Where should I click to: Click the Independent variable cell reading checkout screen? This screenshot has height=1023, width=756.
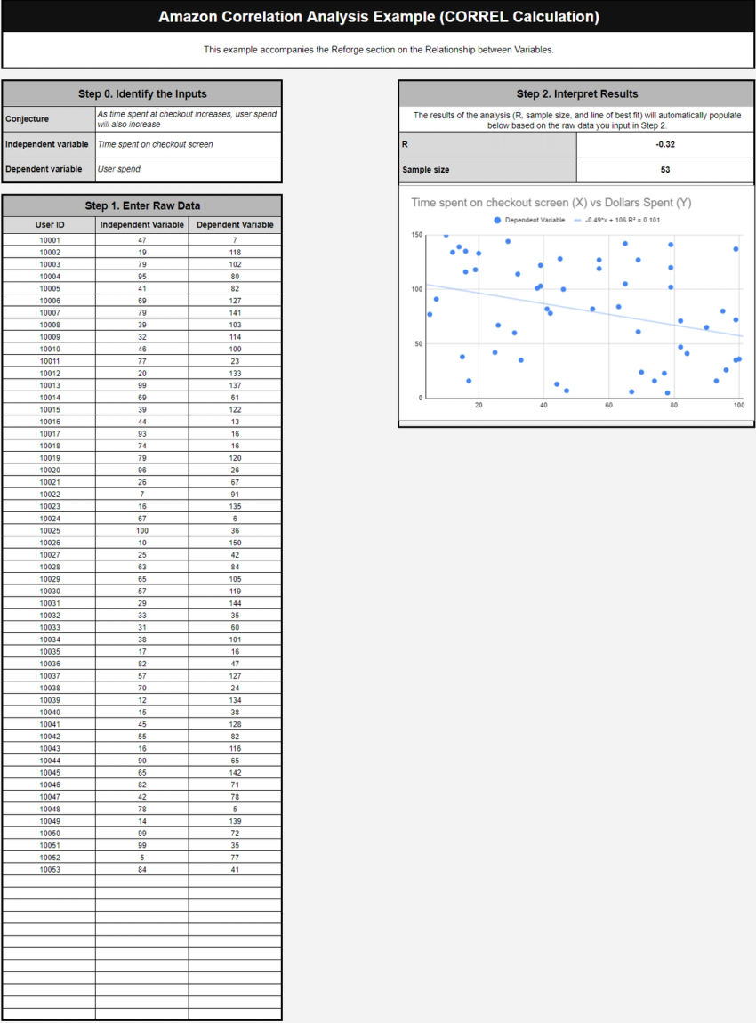189,145
